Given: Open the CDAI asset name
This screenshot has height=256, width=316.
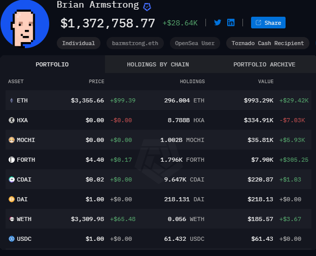Looking at the screenshot, I should tap(24, 179).
